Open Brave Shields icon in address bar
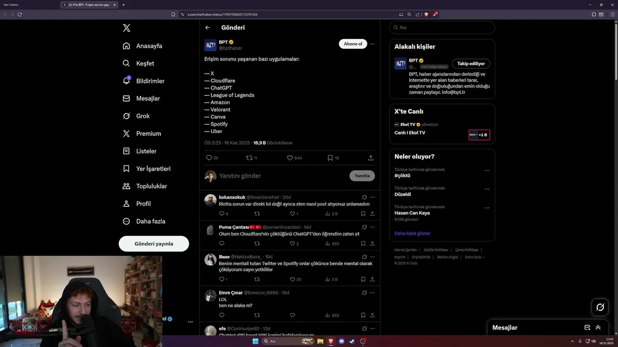Image resolution: width=618 pixels, height=347 pixels. pyautogui.click(x=426, y=14)
